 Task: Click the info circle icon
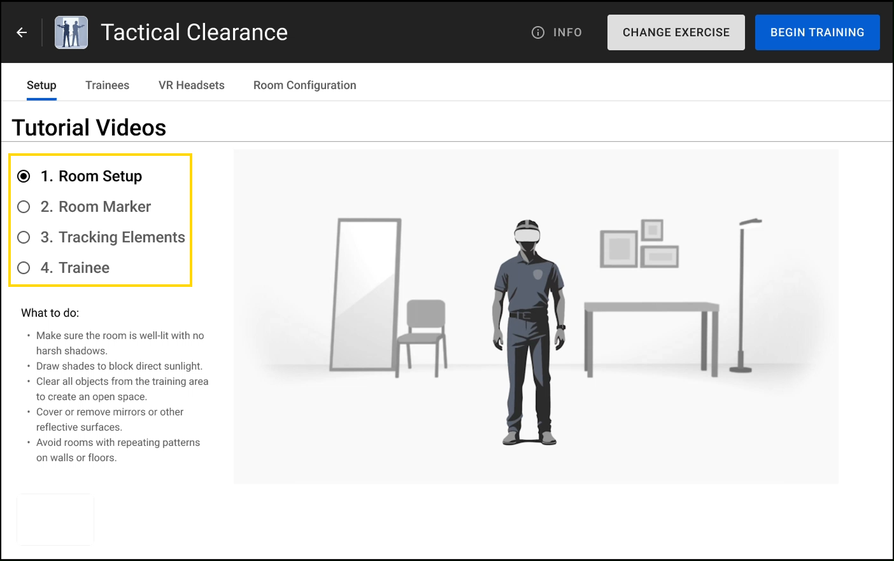pyautogui.click(x=538, y=32)
